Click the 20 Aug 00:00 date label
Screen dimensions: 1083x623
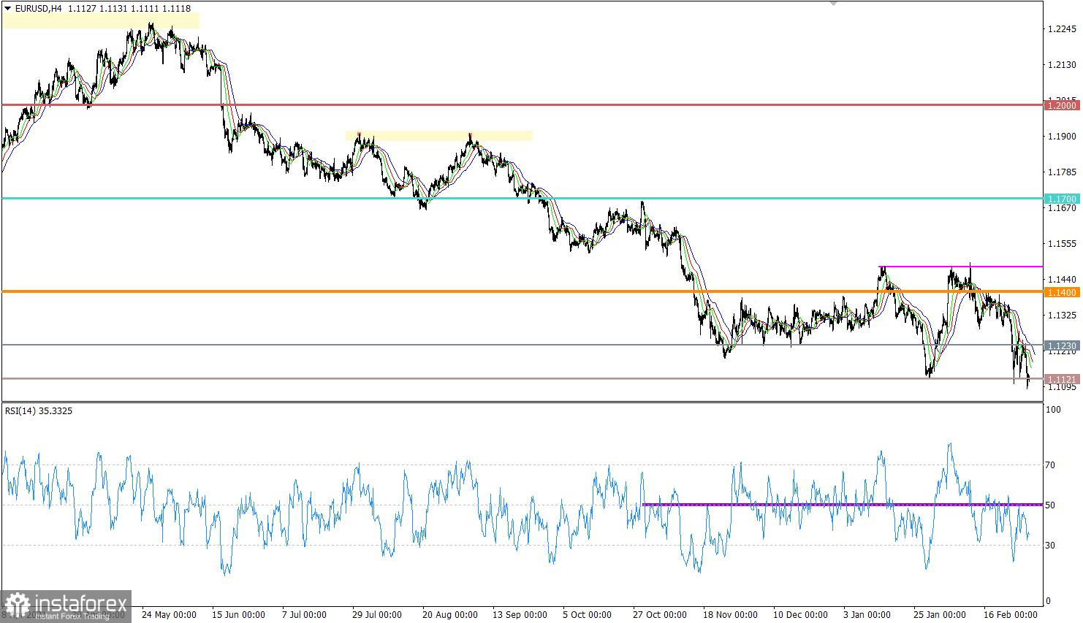click(450, 614)
